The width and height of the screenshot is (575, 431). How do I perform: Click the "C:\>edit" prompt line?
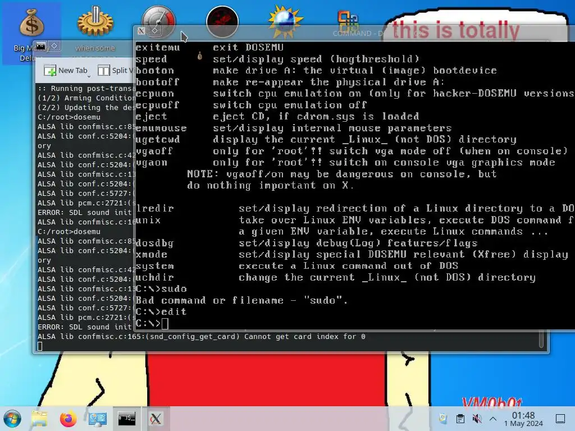161,312
